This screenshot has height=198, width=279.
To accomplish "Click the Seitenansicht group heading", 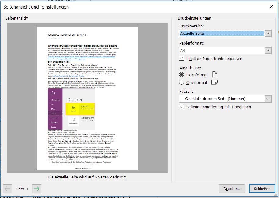I will coord(17,18).
